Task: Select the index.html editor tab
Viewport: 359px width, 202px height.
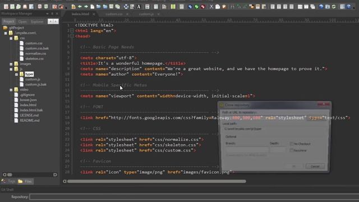Action: click(x=80, y=14)
